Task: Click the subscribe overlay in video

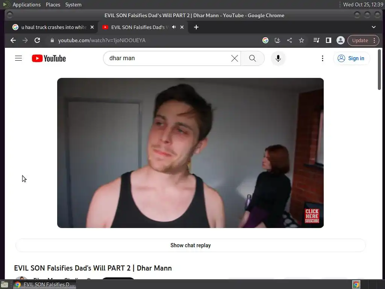Action: [x=312, y=216]
